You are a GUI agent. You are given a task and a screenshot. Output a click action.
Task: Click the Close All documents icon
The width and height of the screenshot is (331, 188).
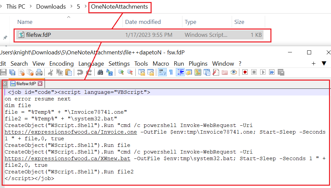click(30, 72)
